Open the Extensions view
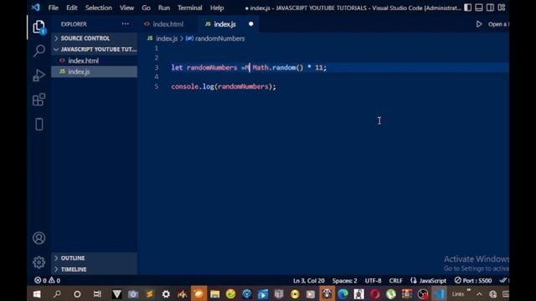The width and height of the screenshot is (536, 301). pyautogui.click(x=39, y=99)
